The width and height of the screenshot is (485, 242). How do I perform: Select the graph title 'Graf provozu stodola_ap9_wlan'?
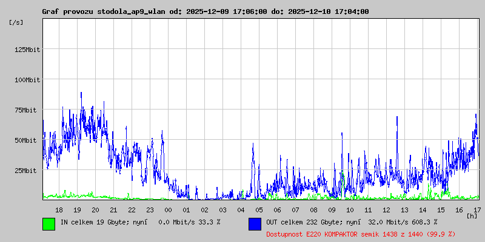pyautogui.click(x=107, y=11)
